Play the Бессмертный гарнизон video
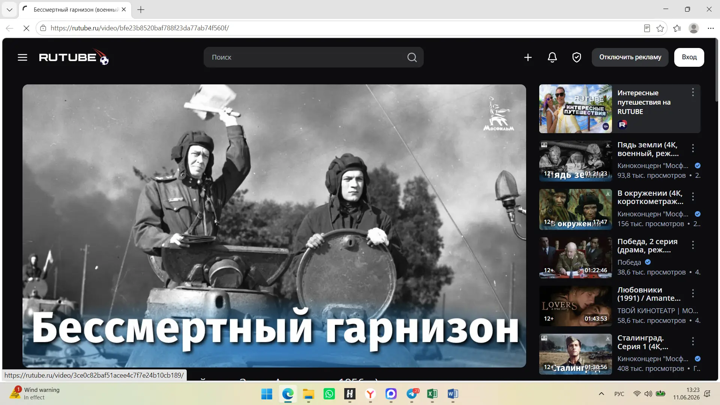This screenshot has height=405, width=720. [x=274, y=226]
